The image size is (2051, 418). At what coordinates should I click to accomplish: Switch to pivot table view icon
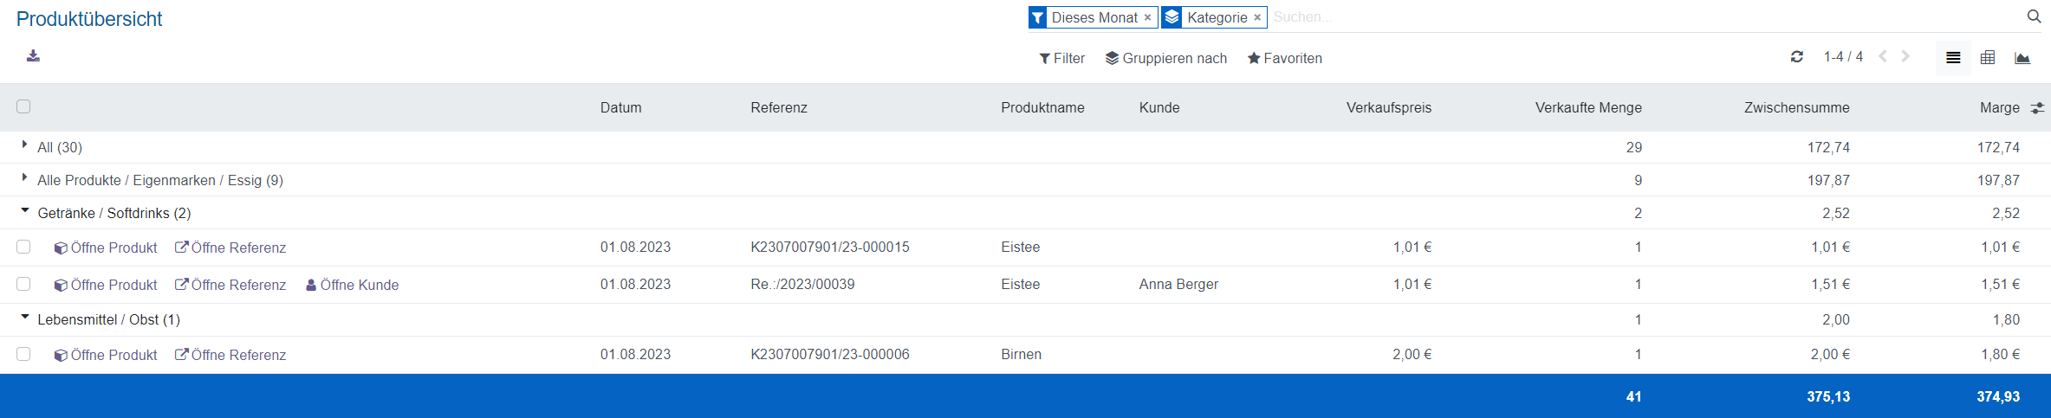(x=1988, y=58)
